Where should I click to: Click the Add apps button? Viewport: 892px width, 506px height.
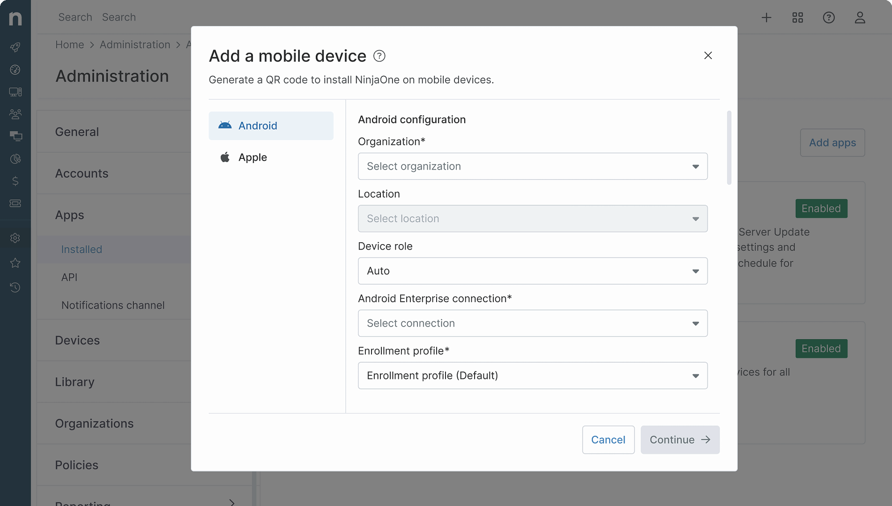click(x=832, y=143)
